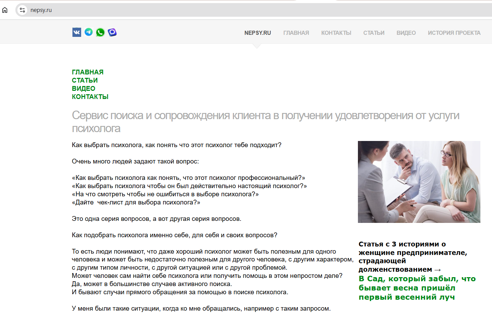
Task: Open the site information icon beside nepsy.ru
Action: (x=23, y=10)
